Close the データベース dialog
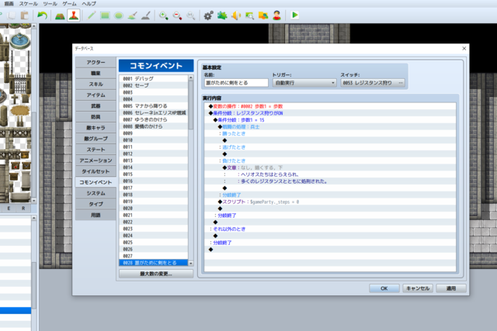Image resolution: width=497 pixels, height=331 pixels. 464,48
